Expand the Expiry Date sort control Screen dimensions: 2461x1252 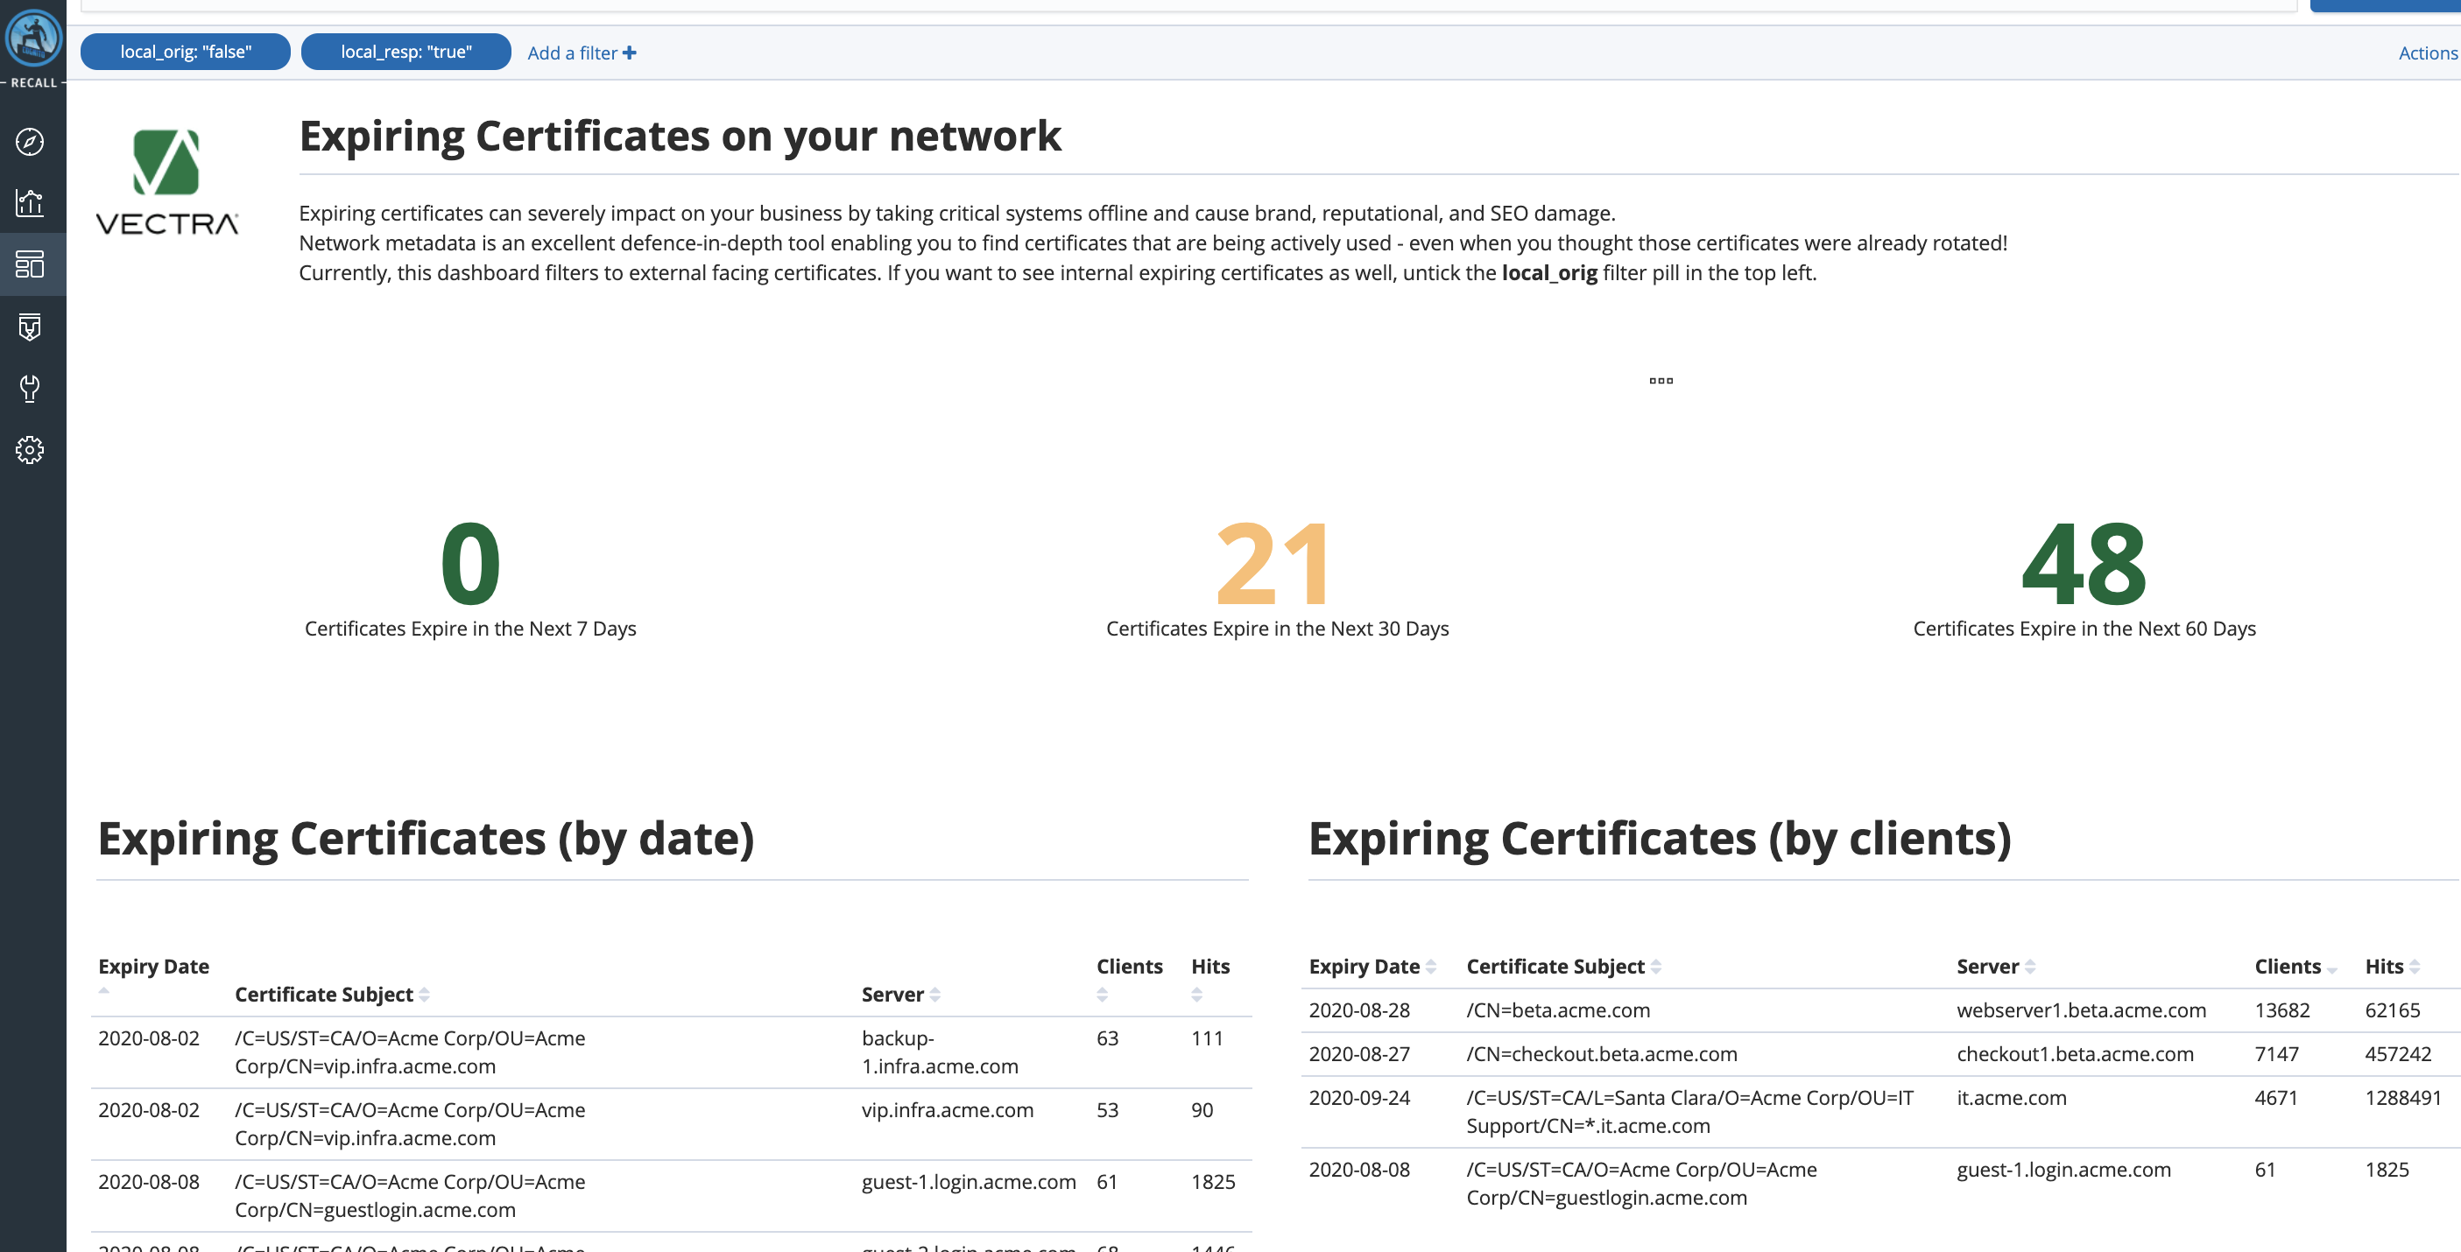coord(103,990)
